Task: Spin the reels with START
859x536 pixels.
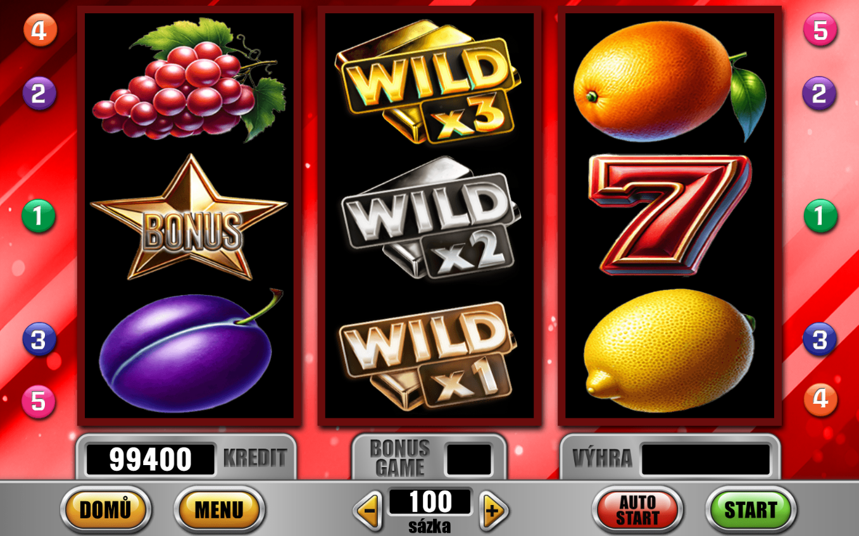Action: pyautogui.click(x=751, y=510)
